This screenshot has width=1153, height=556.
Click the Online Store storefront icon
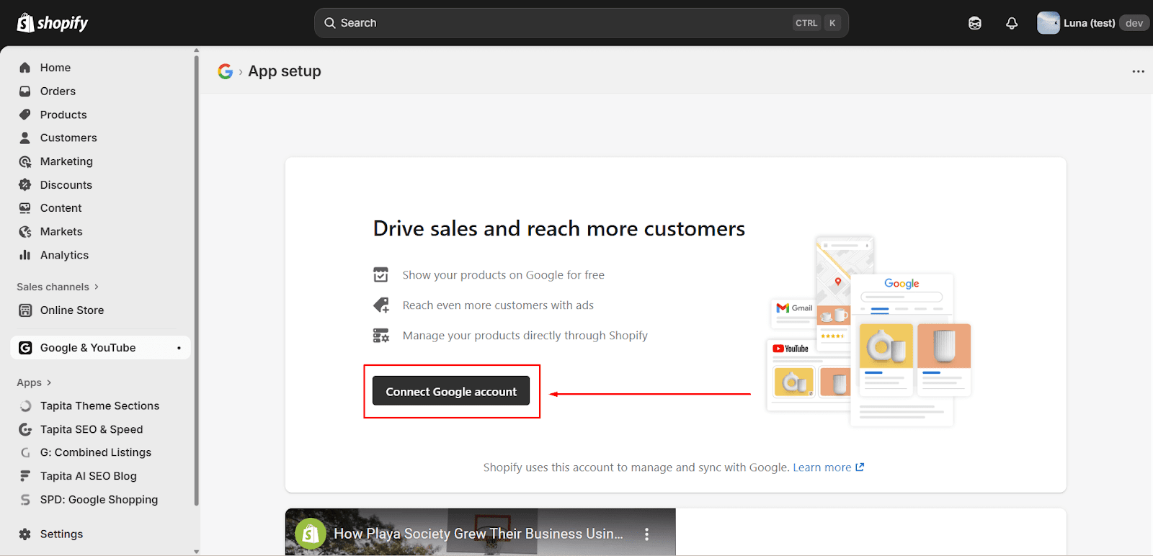point(25,310)
